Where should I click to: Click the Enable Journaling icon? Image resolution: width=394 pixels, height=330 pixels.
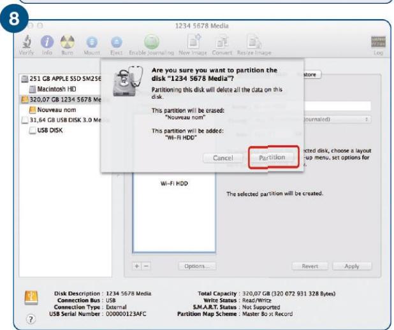click(x=151, y=41)
